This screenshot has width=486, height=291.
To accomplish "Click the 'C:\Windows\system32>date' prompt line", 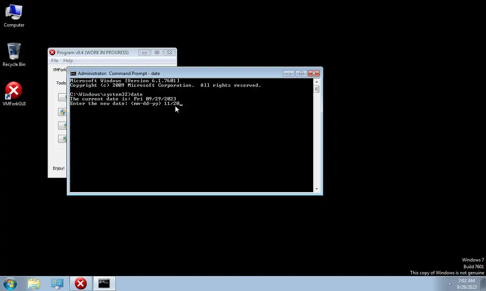I will 106,94.
